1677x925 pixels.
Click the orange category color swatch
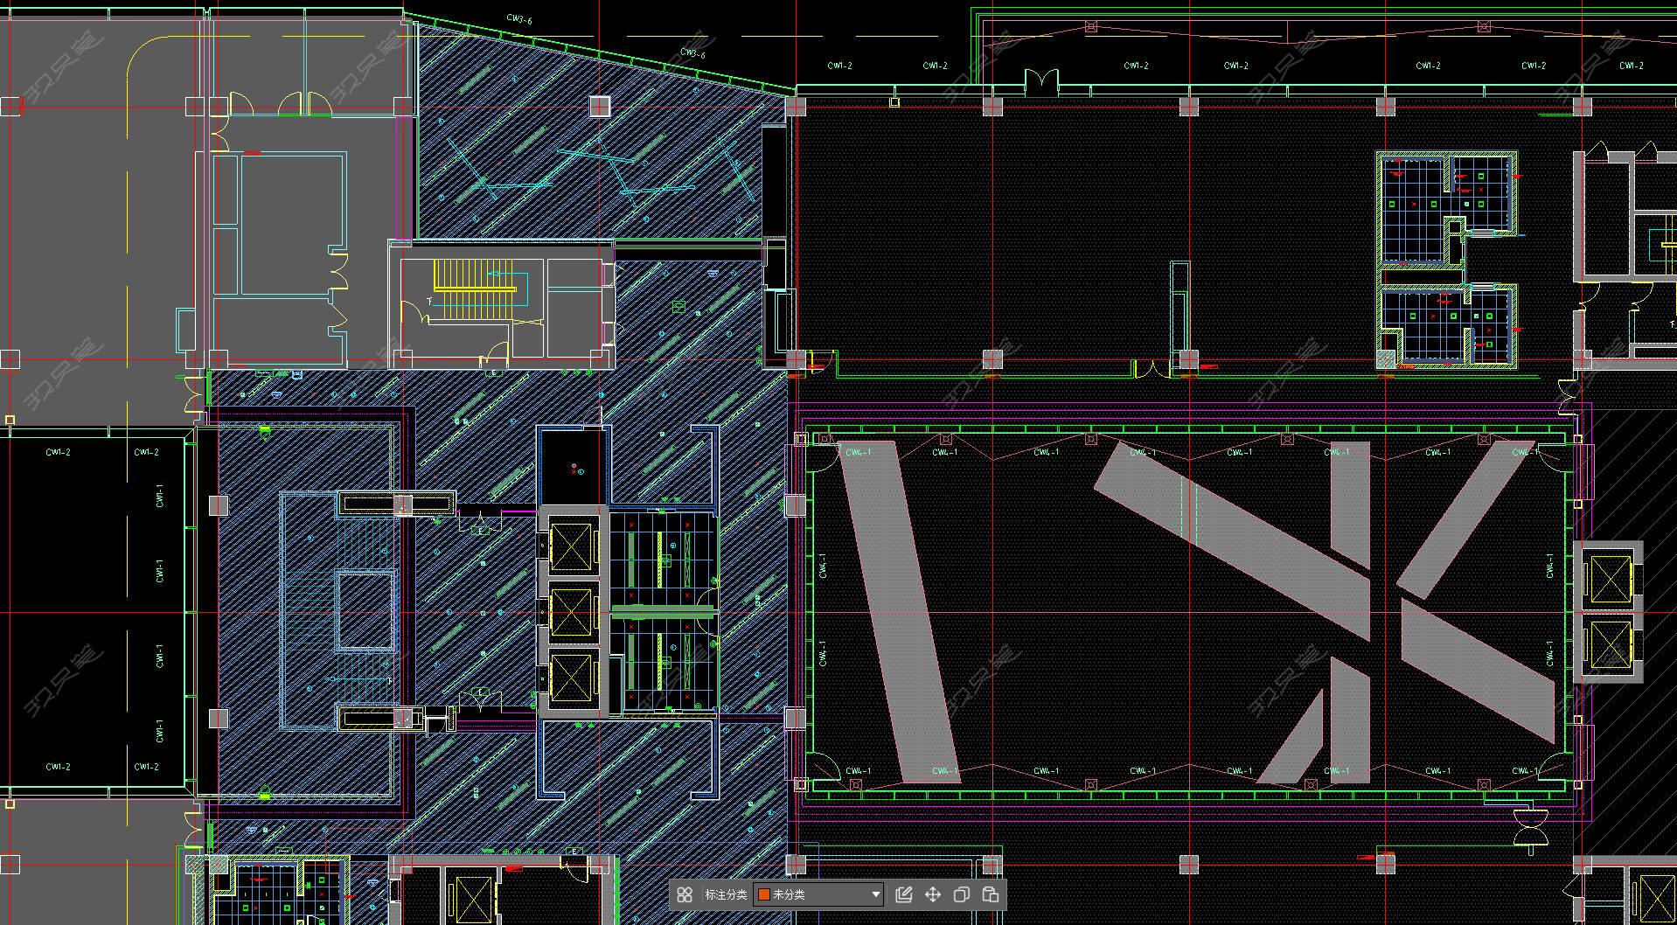point(764,894)
